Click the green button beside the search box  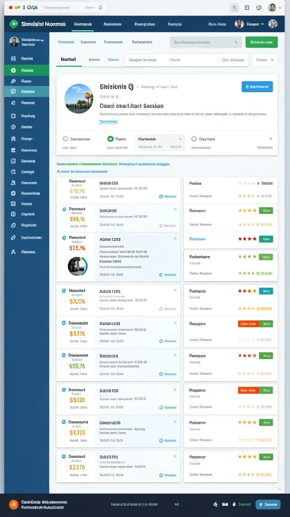click(x=261, y=42)
